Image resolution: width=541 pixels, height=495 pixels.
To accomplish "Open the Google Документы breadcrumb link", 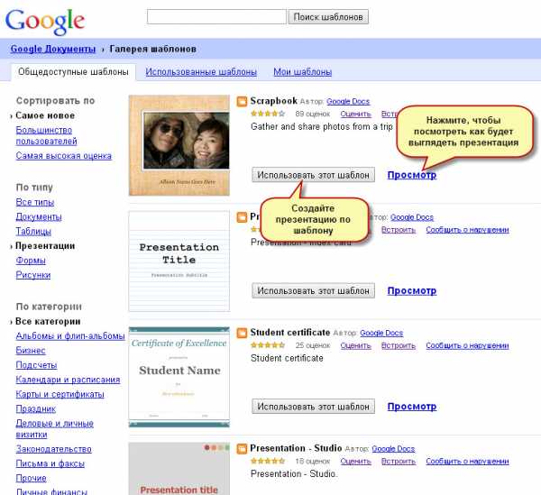I will pos(53,49).
